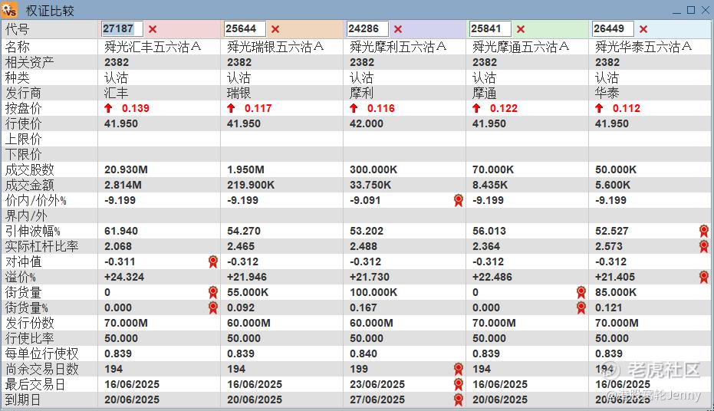Click the award ribbon next to 2.573
Image resolution: width=714 pixels, height=411 pixels.
(x=704, y=246)
